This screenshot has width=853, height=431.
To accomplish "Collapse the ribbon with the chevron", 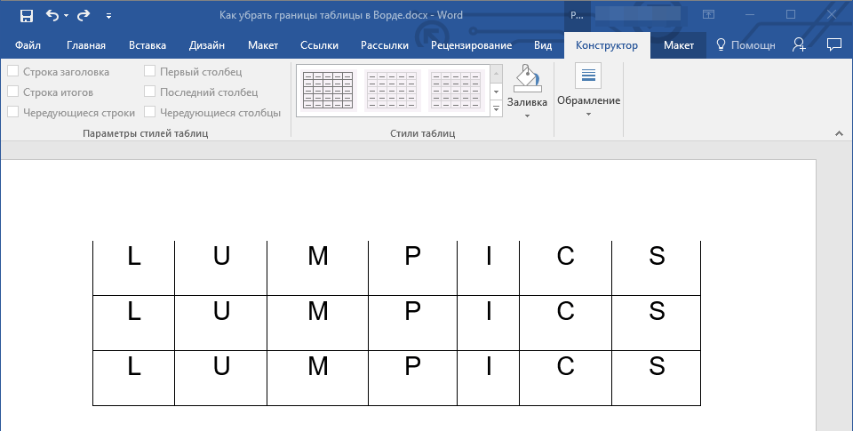I will point(838,133).
